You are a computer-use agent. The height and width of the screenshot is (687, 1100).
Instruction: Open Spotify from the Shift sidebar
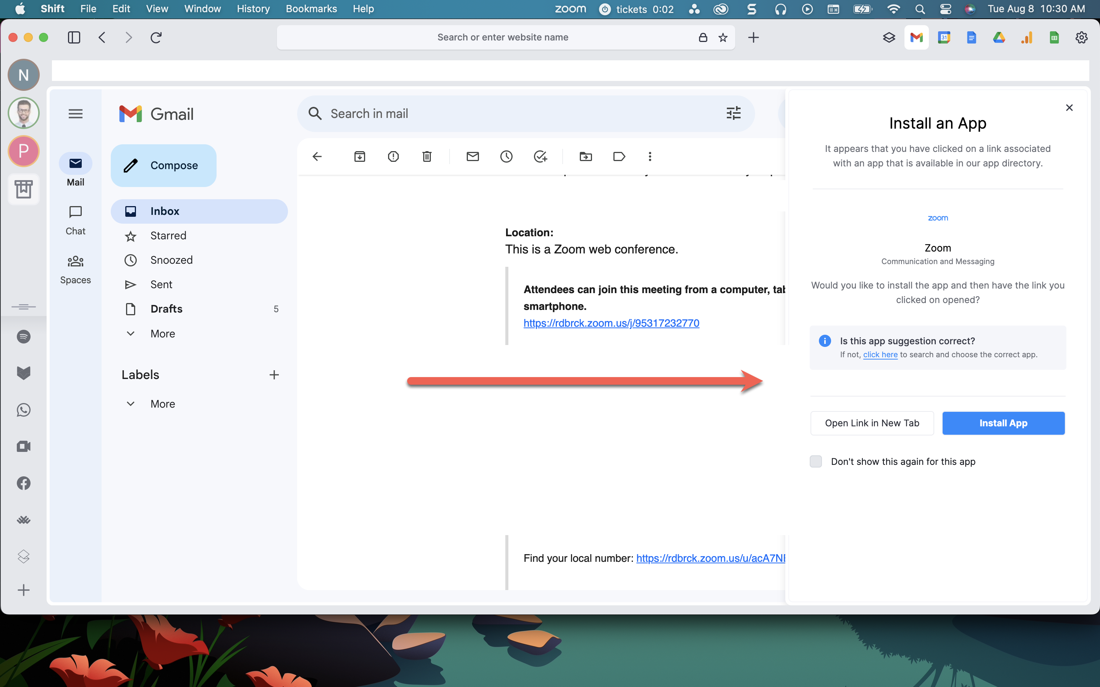(x=24, y=337)
